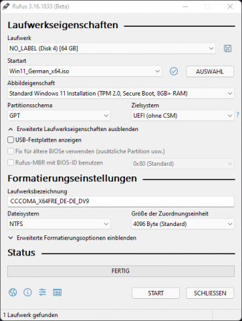Viewport: 242px width, 321px height.
Task: Click the save drive image floppy icon
Action: click(x=227, y=48)
